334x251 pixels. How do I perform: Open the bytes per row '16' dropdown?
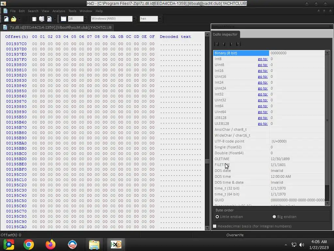tap(86, 19)
